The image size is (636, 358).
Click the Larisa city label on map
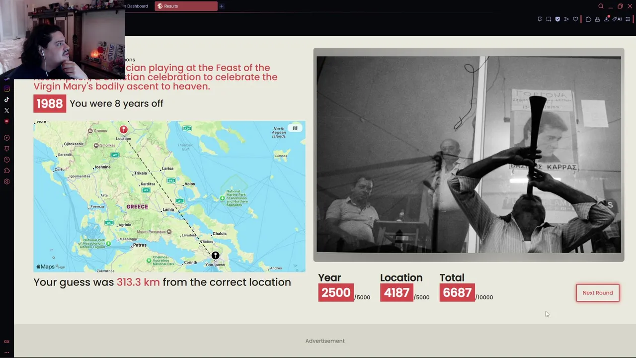pyautogui.click(x=168, y=169)
